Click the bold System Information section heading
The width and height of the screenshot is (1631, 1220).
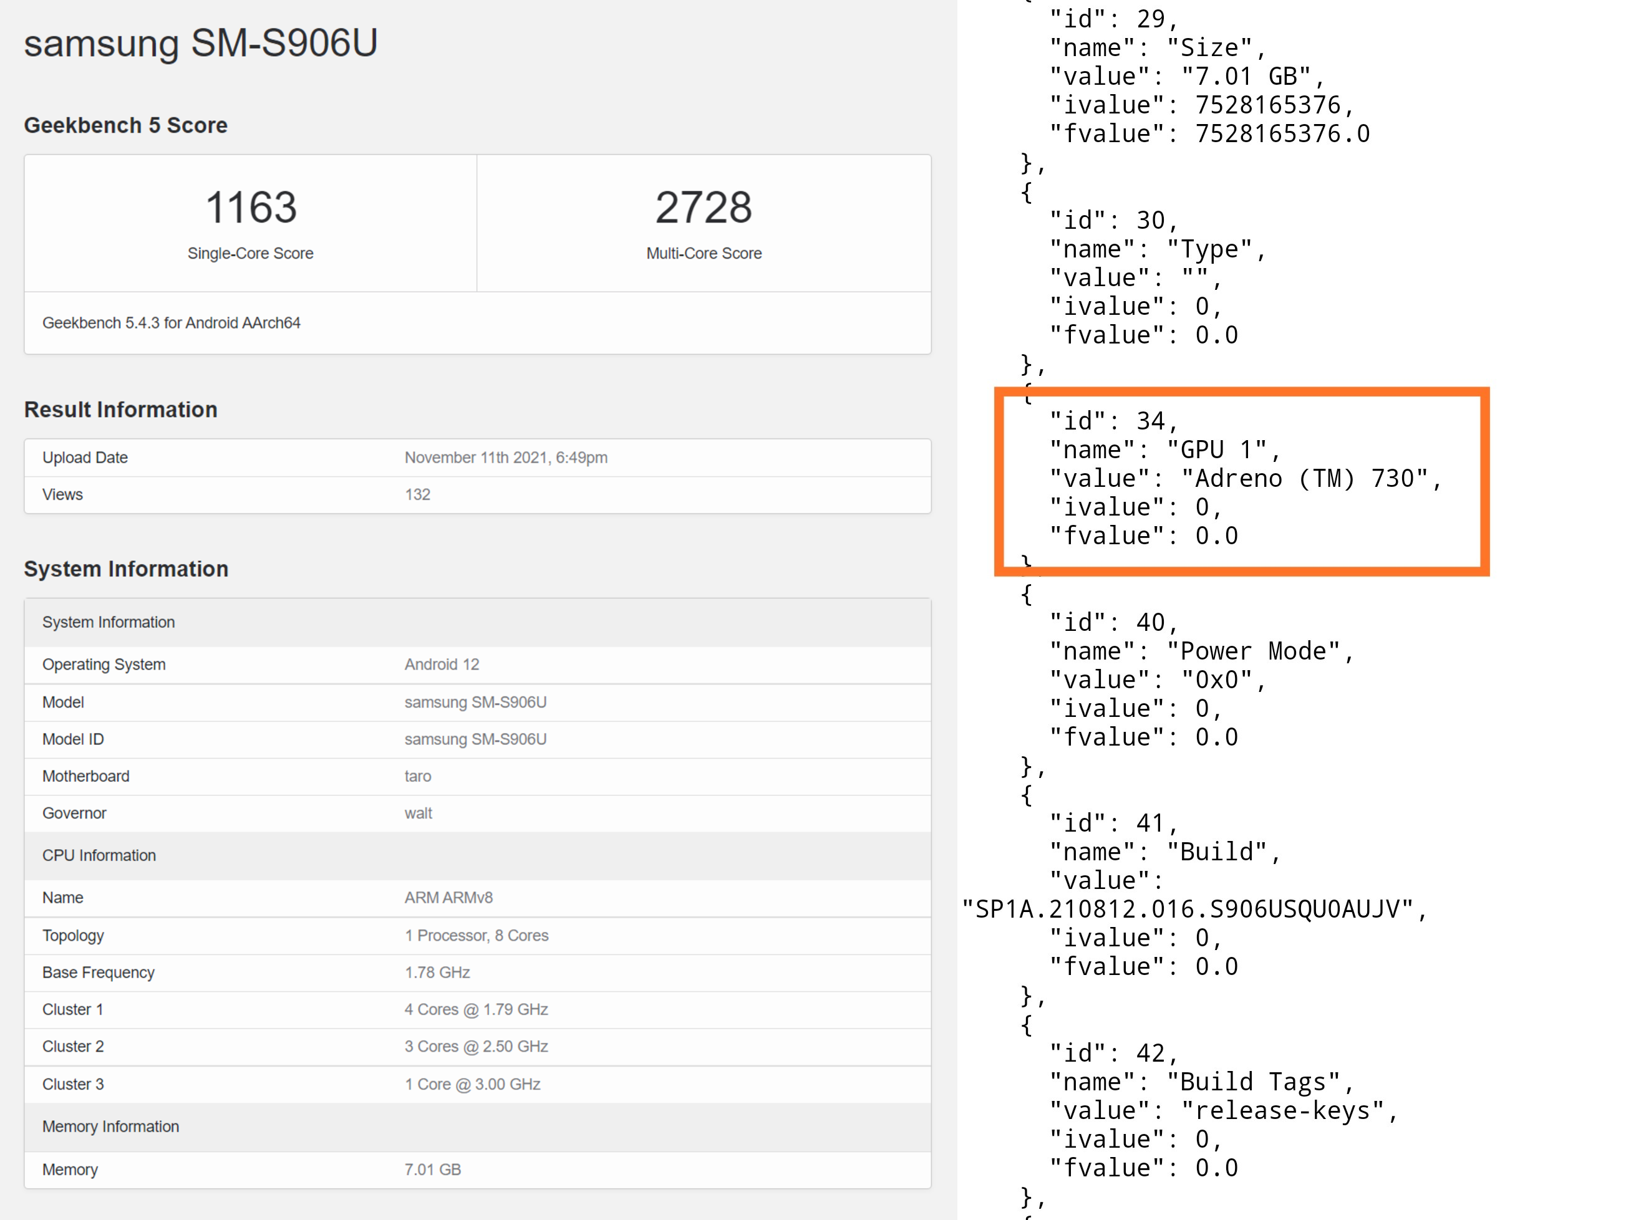[x=126, y=569]
